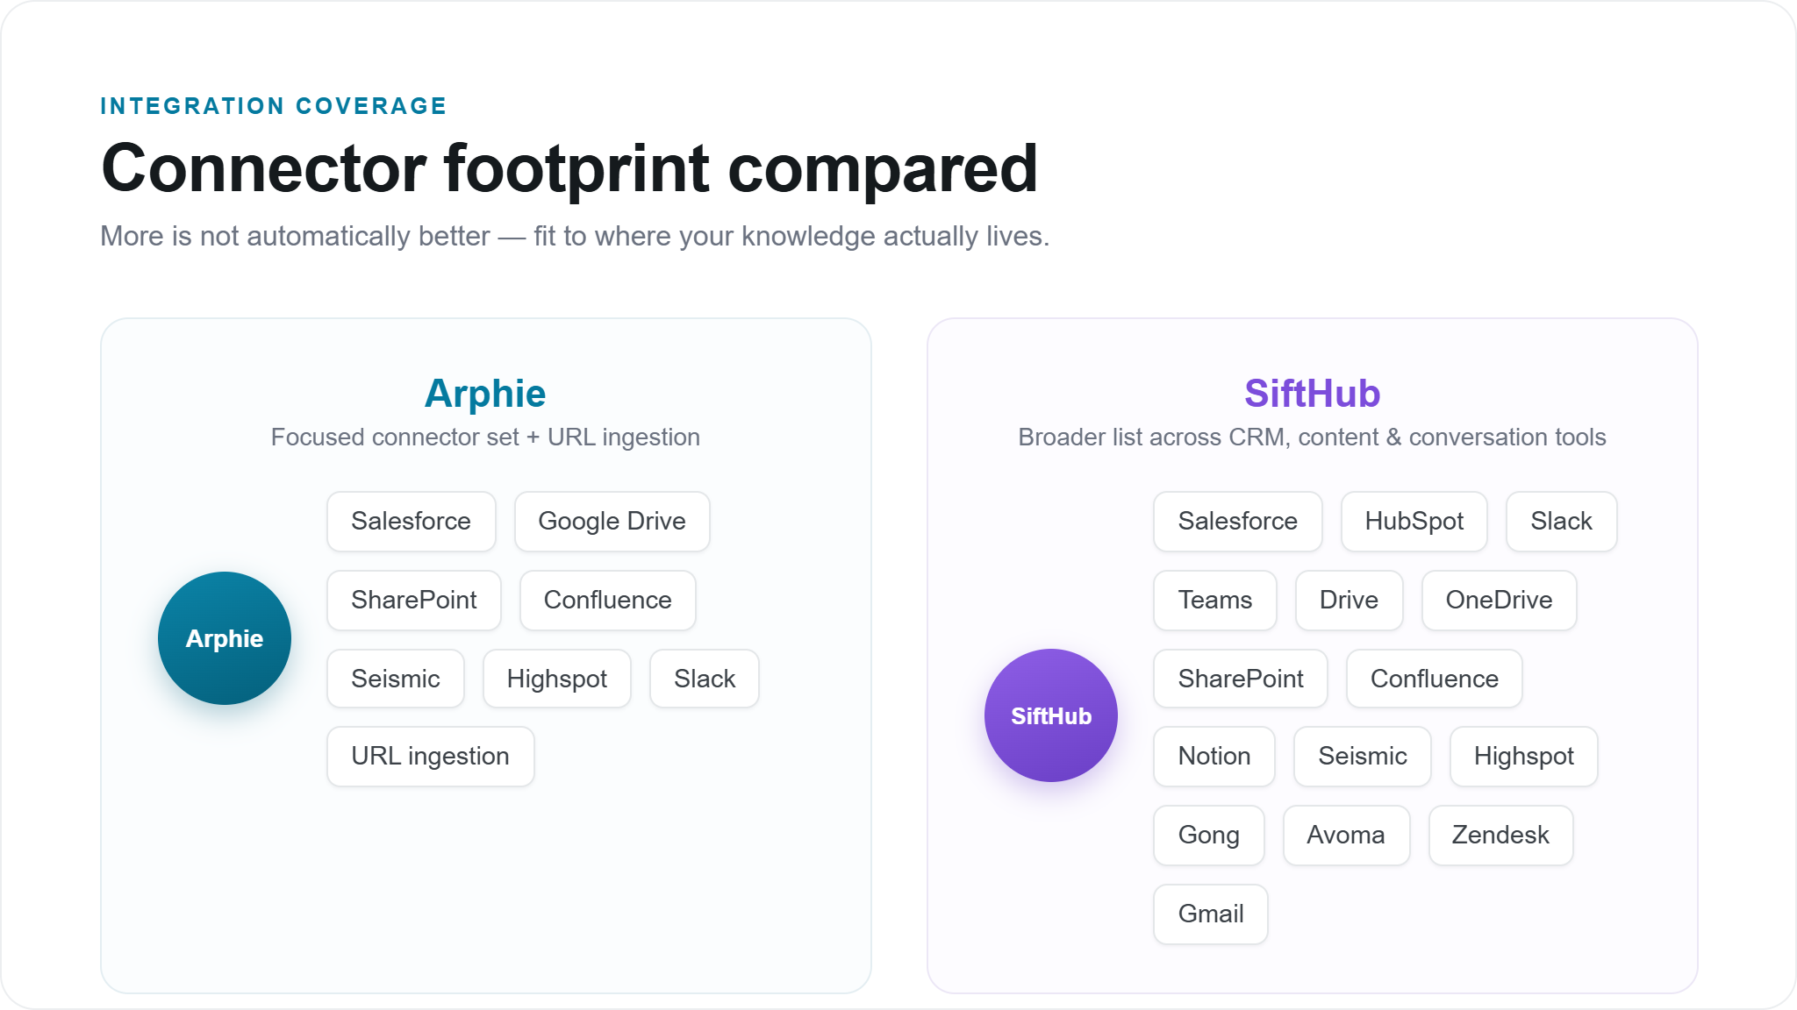Select the Google Drive connector chip

coord(612,522)
